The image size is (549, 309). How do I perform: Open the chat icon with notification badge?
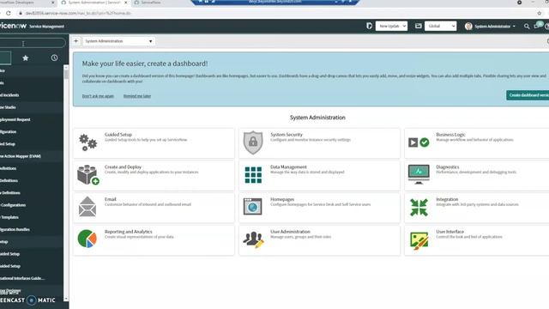tap(538, 26)
